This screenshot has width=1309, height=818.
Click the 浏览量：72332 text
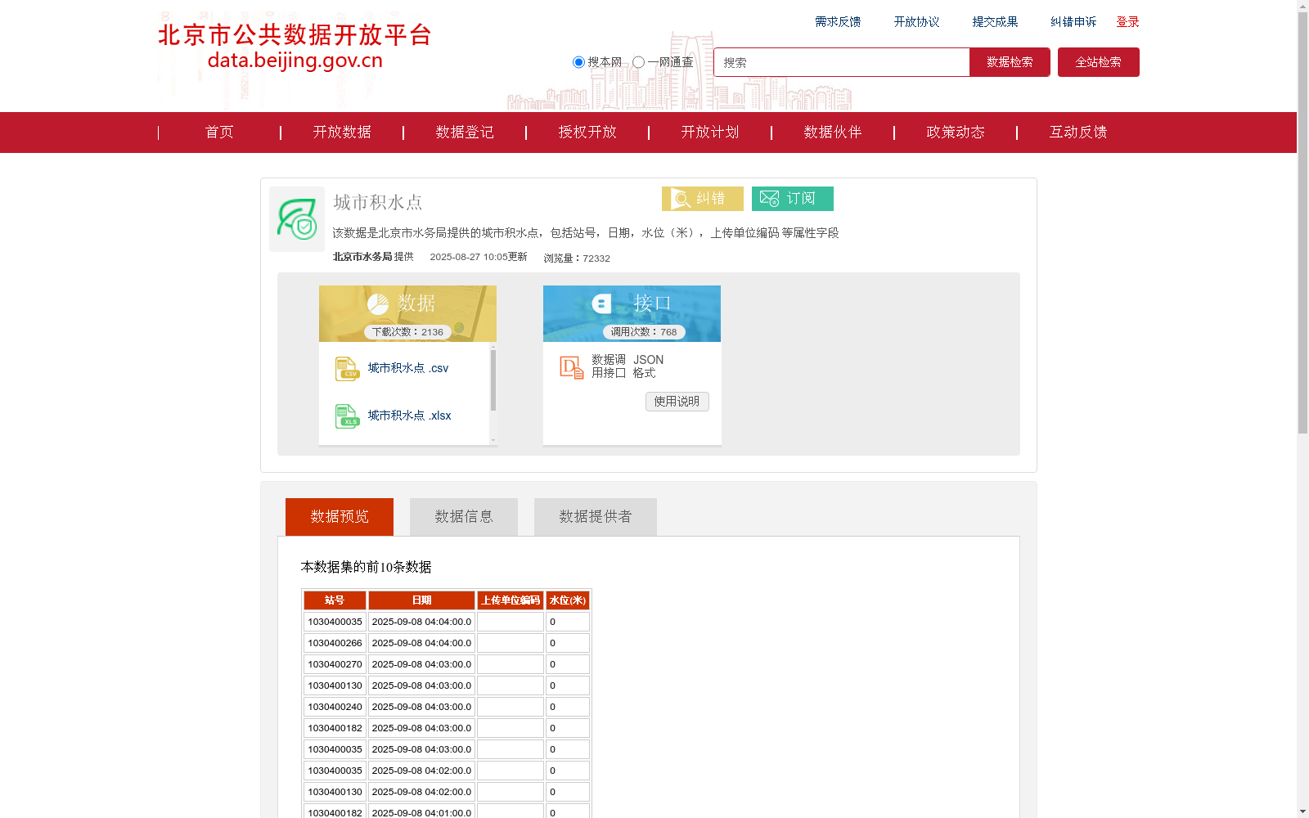point(577,258)
